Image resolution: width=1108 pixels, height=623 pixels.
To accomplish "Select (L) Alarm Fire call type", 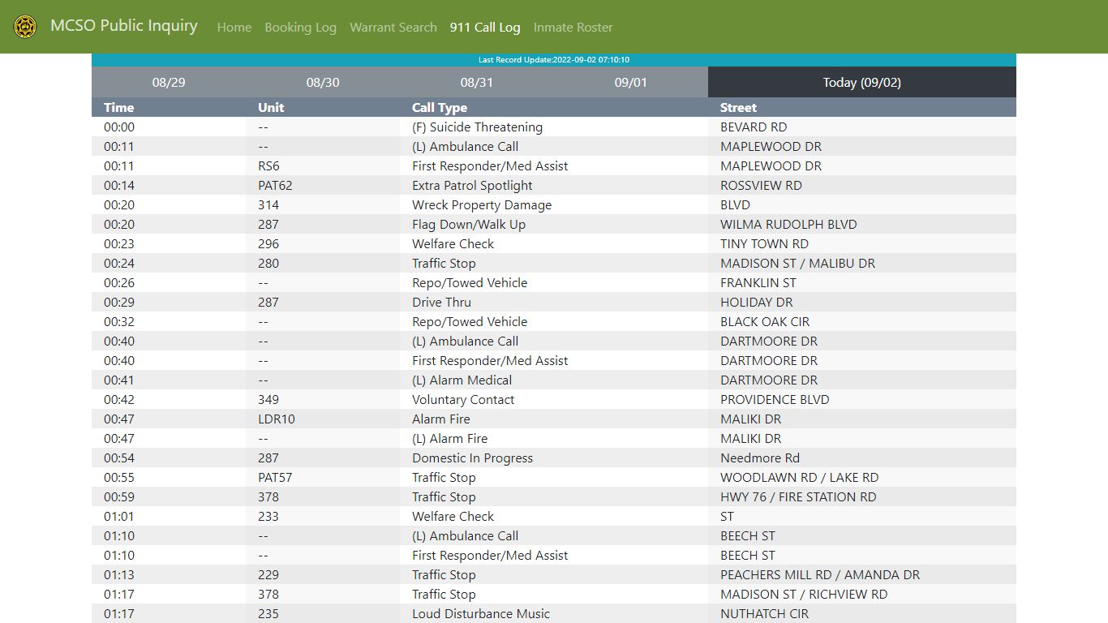I will coord(554,438).
